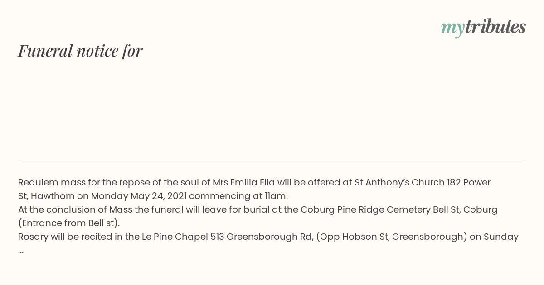Expand the truncated notice via the ellipsis
The height and width of the screenshot is (285, 544).
point(21,251)
